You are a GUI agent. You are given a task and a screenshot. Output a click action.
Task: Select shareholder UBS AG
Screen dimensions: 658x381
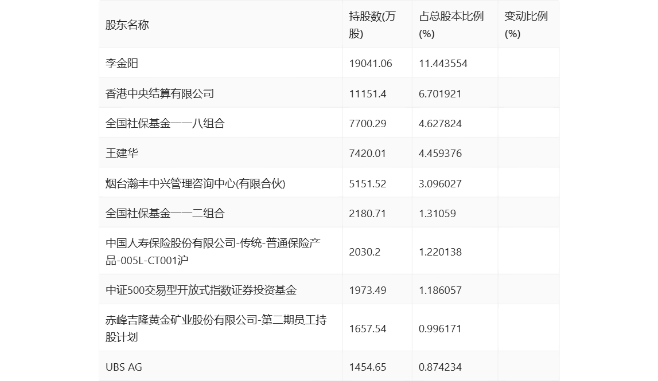click(x=124, y=367)
